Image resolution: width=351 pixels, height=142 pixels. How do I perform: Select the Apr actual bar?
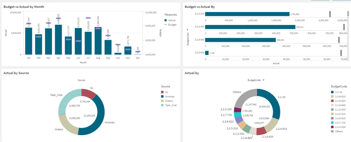pyautogui.click(x=58, y=40)
